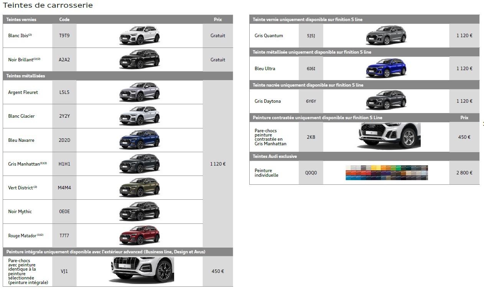This screenshot has width=484, height=289.
Task: Select the Argent Fleuret label
Action: point(23,92)
